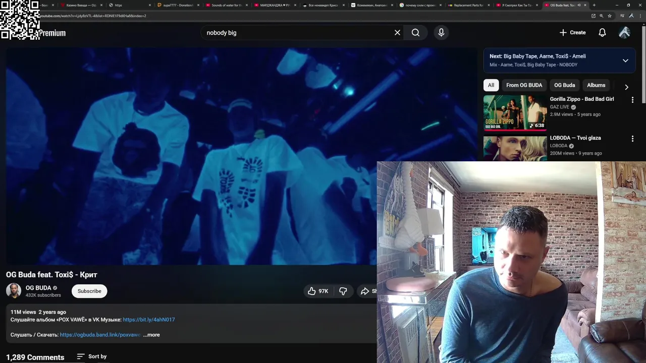The width and height of the screenshot is (646, 363).
Task: Select the Albums chip
Action: 596,85
